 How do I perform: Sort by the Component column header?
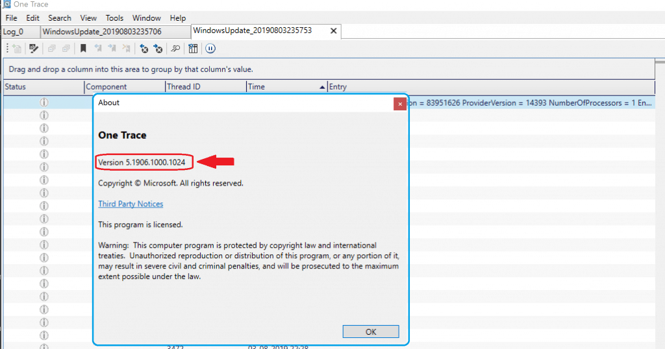click(125, 87)
